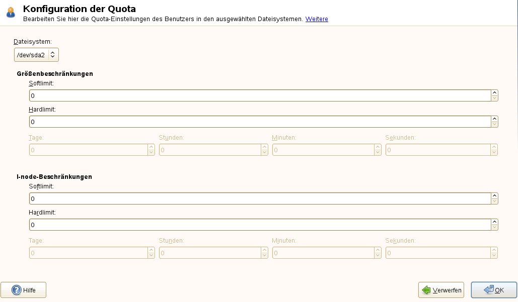Increase I-node Hardlimit with up arrow

[495, 222]
